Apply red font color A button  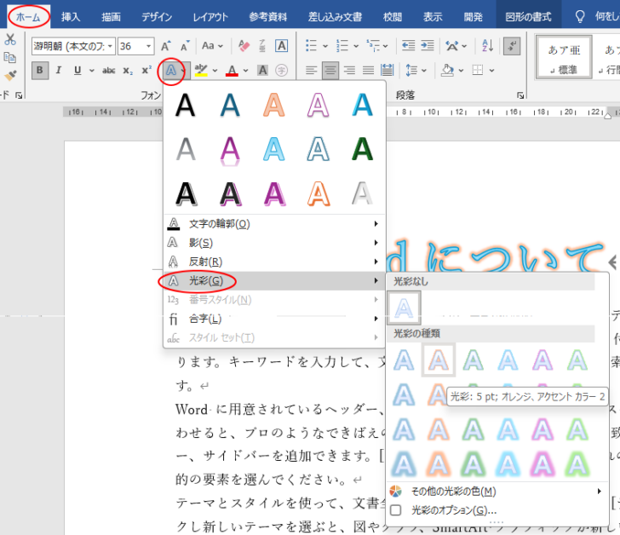tap(232, 71)
